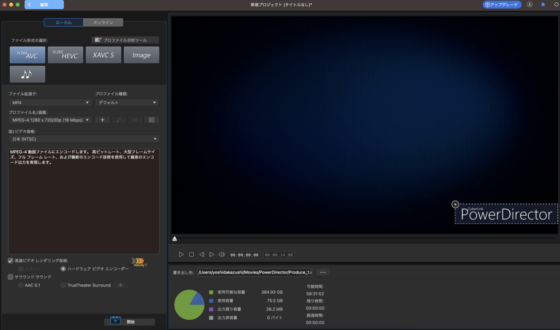Image resolution: width=560 pixels, height=330 pixels.
Task: Edit the profile with the pencil icon
Action: pyautogui.click(x=119, y=120)
